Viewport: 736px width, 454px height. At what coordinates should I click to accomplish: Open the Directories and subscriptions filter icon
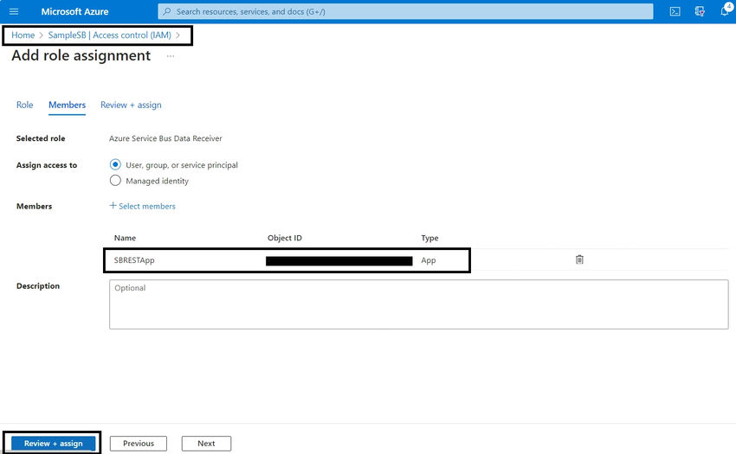[x=700, y=12]
